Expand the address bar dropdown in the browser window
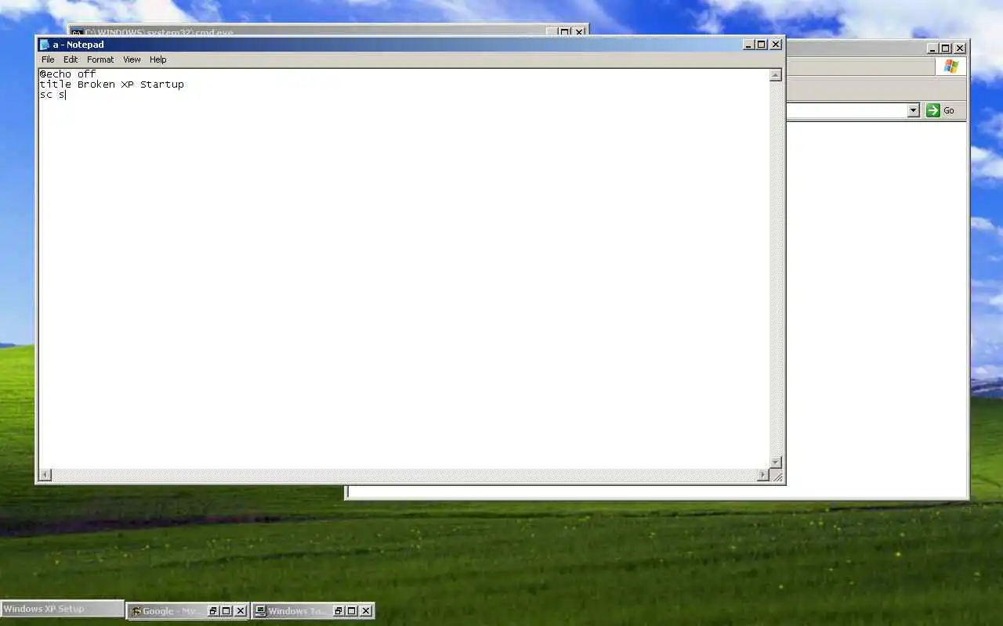Screen dimensions: 1003x626 click(x=913, y=110)
